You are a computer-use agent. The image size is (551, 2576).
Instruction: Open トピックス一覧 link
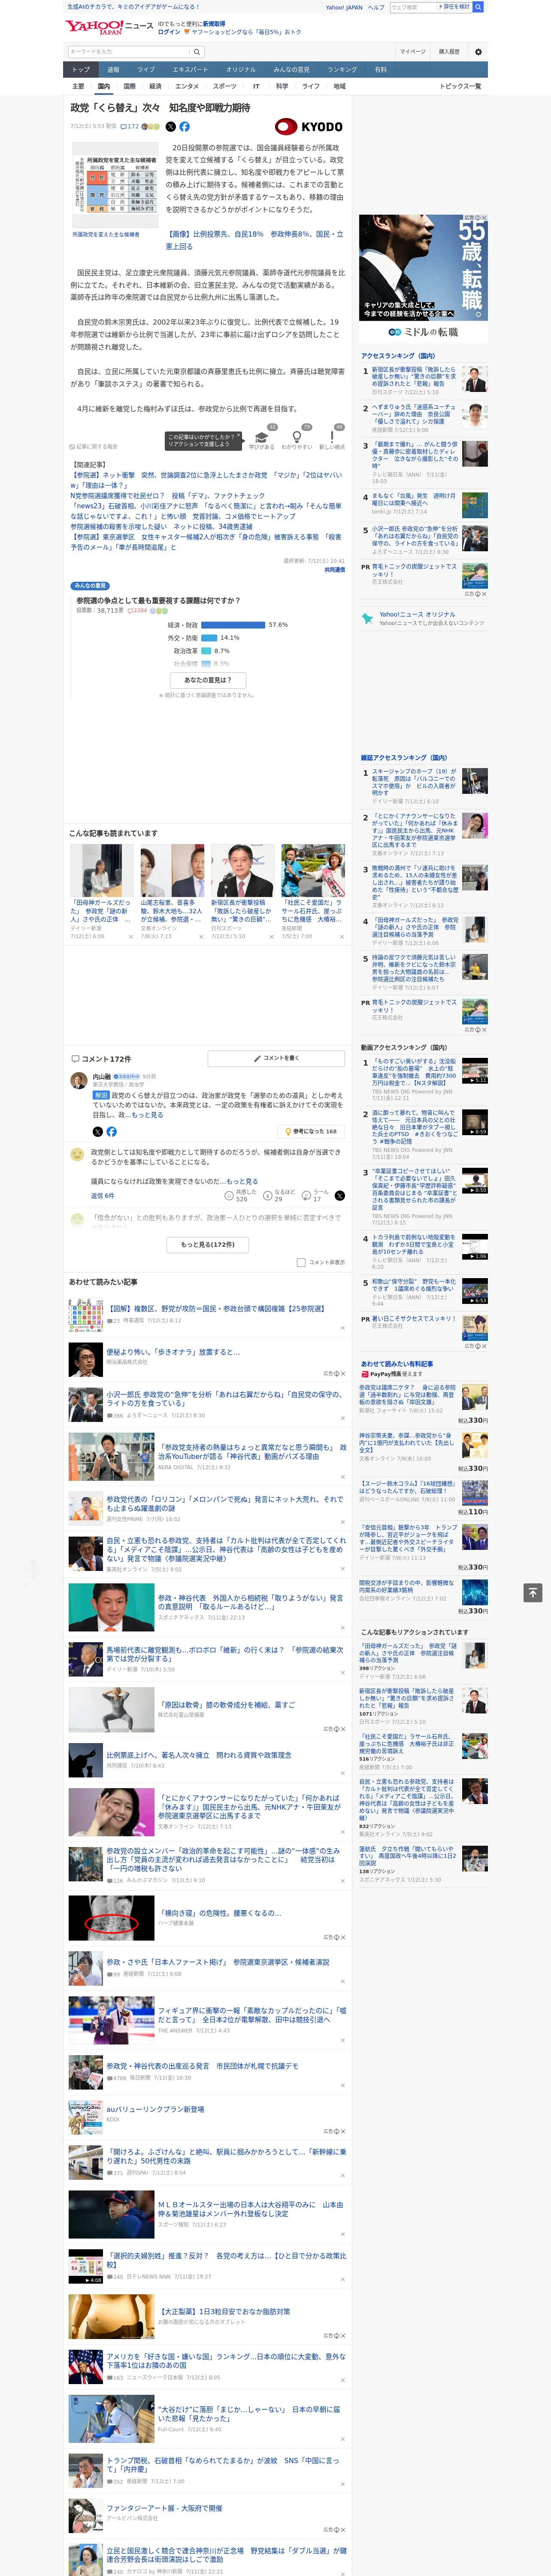(460, 86)
